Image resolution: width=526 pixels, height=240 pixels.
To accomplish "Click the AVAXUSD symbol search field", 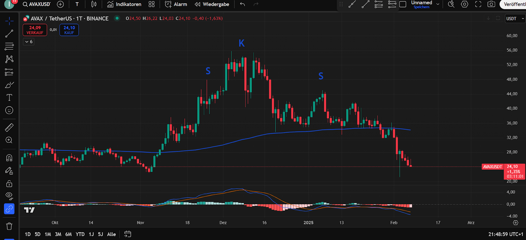I will tap(36, 4).
